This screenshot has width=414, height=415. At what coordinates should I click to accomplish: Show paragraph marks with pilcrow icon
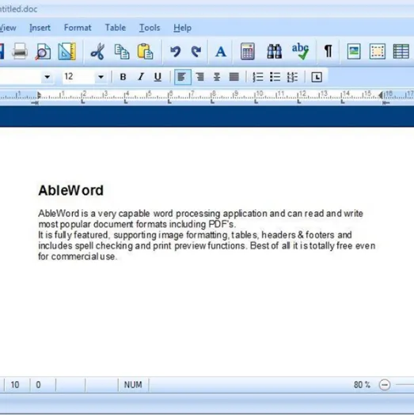tap(328, 51)
